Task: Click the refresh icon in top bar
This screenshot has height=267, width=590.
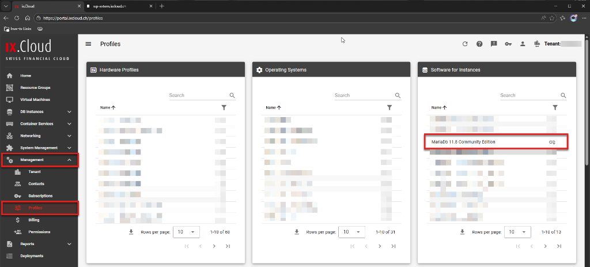Action: [465, 44]
